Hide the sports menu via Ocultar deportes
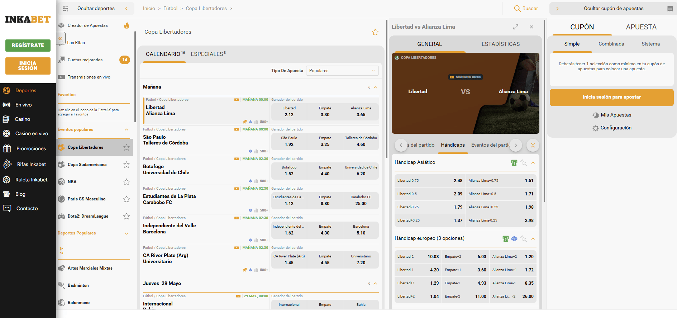677x318 pixels. click(95, 9)
